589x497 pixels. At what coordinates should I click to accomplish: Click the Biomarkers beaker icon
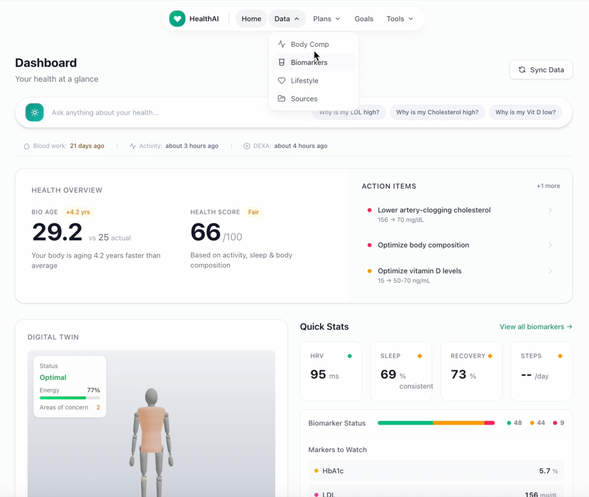click(282, 62)
